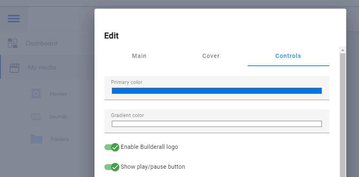Click the Show play/pause button label
The image size is (359, 177).
(153, 167)
